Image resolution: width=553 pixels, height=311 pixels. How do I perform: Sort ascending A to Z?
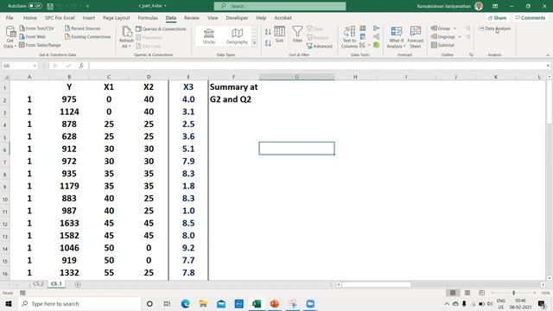coord(268,32)
